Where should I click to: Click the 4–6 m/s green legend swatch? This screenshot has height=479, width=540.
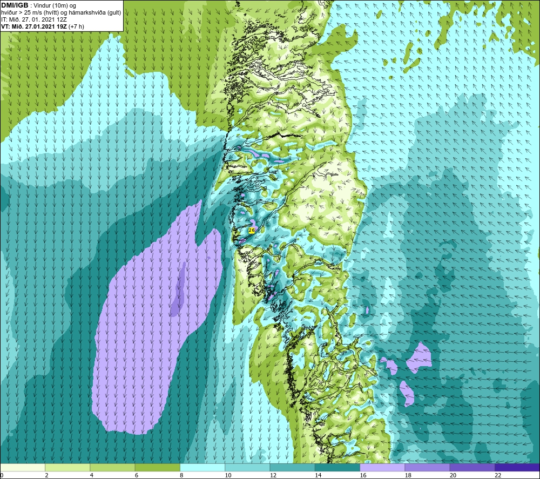pyautogui.click(x=112, y=467)
